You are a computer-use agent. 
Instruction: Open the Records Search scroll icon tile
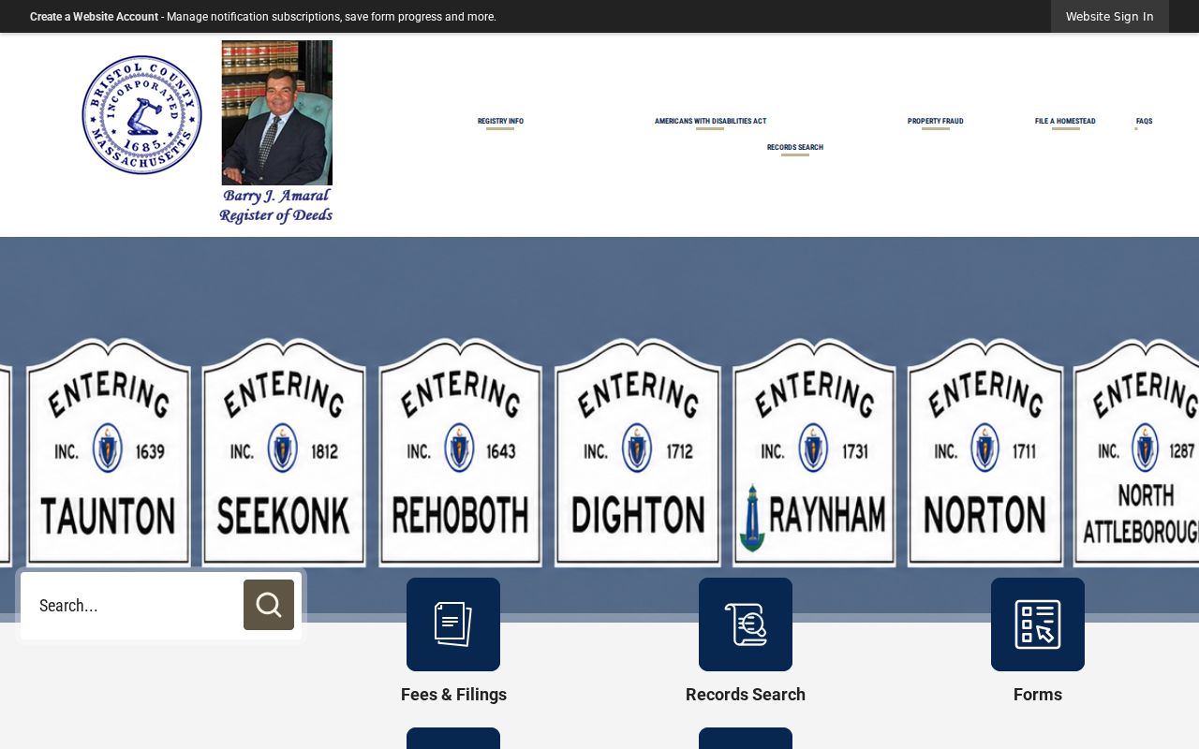coord(746,624)
